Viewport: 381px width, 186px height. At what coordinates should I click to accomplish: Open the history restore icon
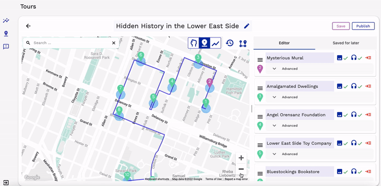click(230, 43)
